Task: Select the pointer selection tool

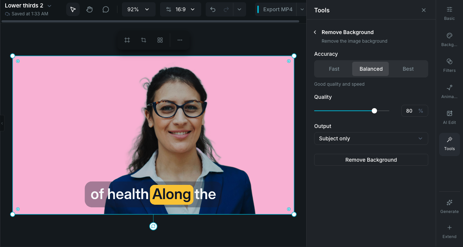Action: [73, 9]
